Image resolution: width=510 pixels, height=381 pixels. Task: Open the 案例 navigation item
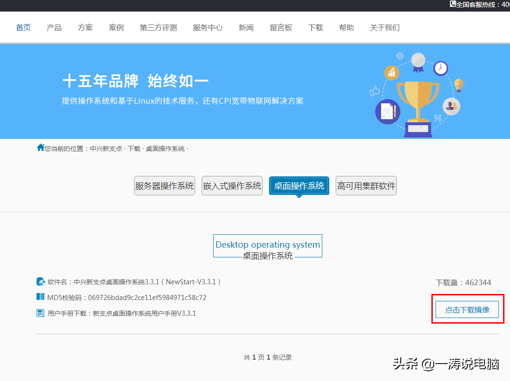coord(116,28)
